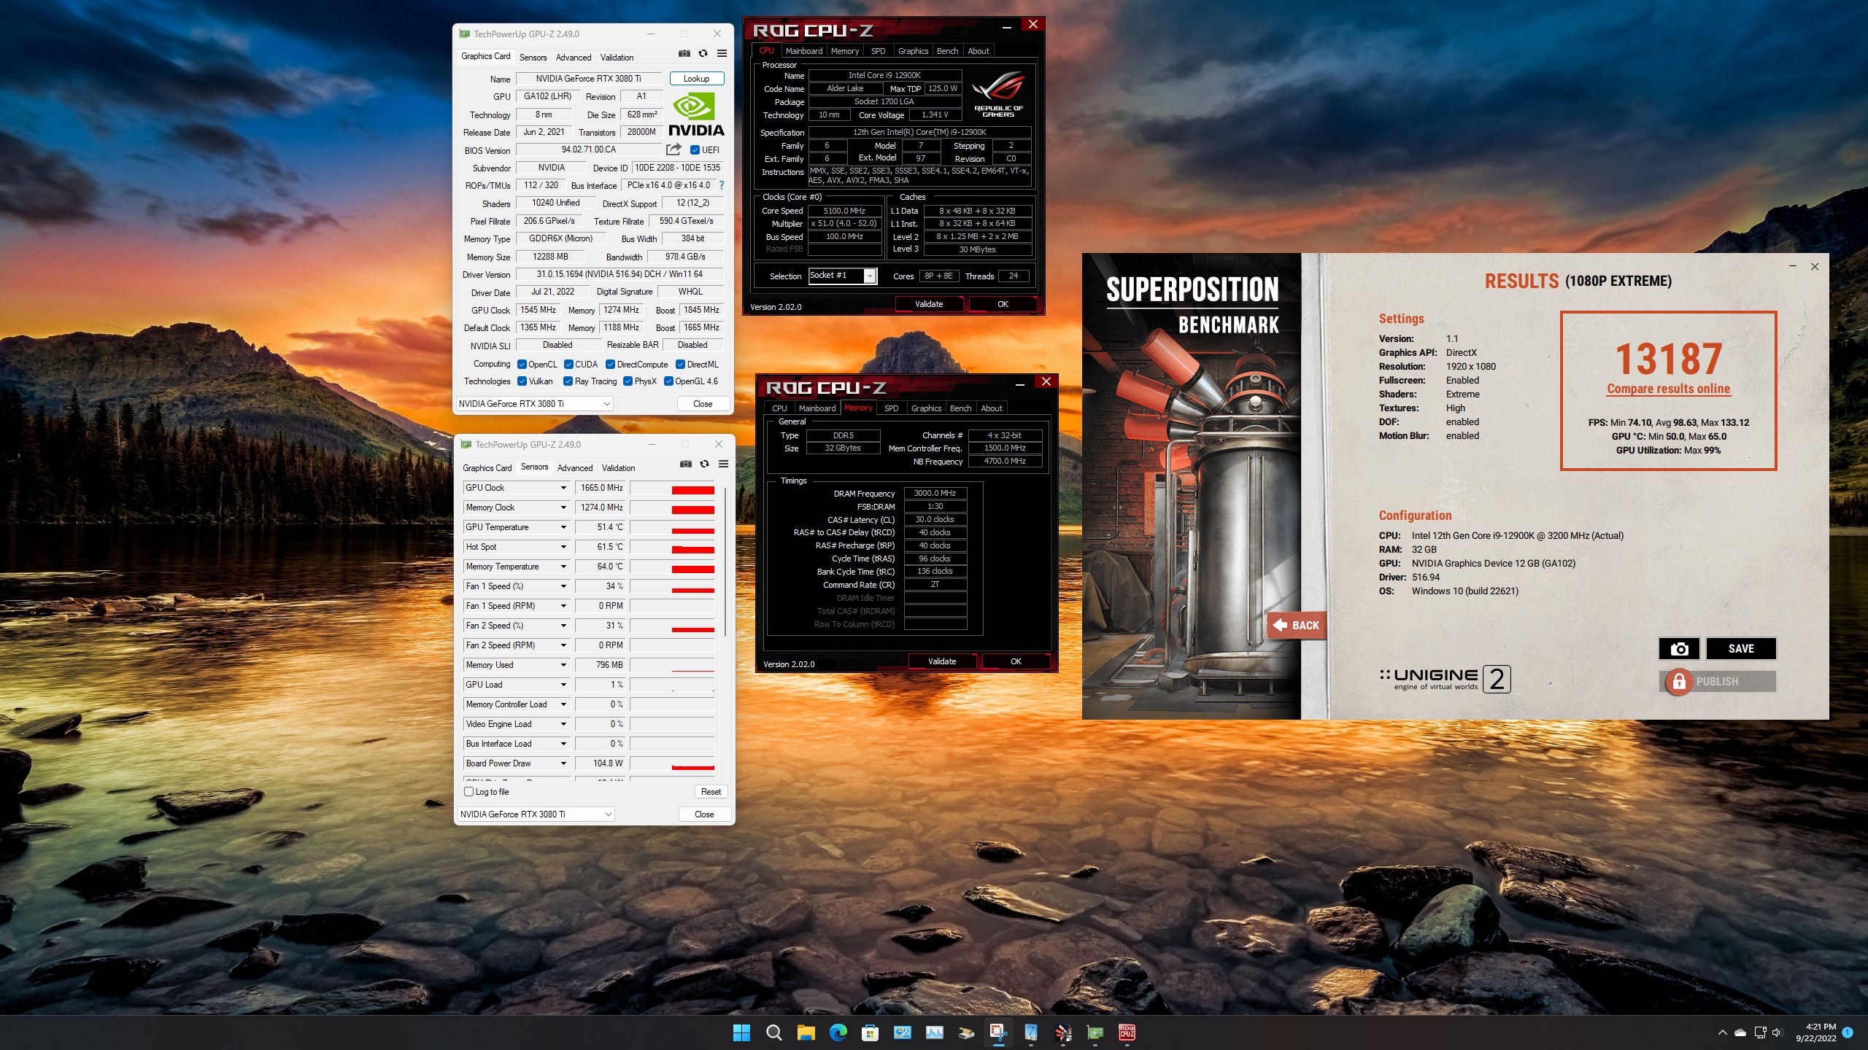The height and width of the screenshot is (1050, 1868).
Task: Switch to Superposition benchmark taskbar icon
Action: click(1063, 1032)
